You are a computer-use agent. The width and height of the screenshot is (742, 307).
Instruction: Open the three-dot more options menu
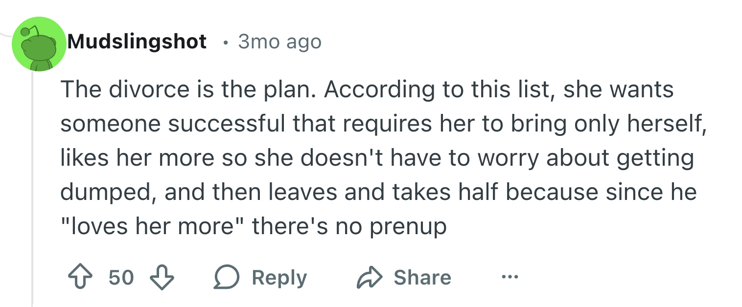[x=509, y=278]
